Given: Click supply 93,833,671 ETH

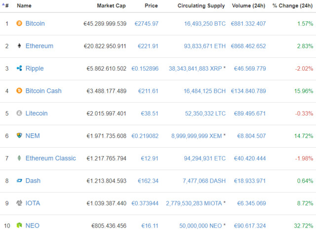Looking at the screenshot, I should point(205,46).
